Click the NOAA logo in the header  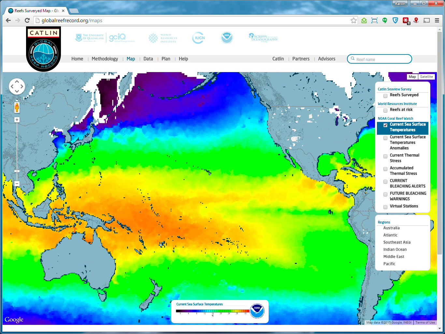227,38
